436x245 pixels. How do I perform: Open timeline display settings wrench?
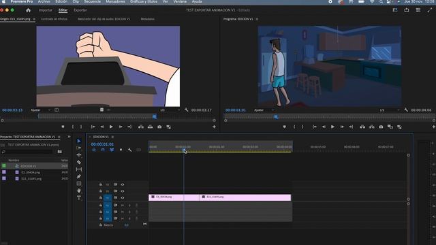pos(130,150)
